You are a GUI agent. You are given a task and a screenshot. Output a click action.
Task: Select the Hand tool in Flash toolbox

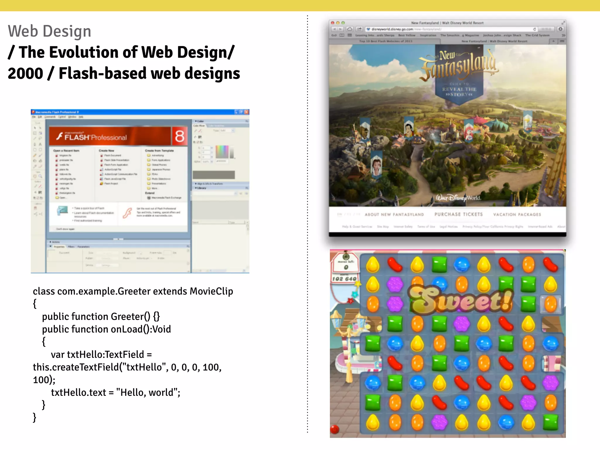click(35, 176)
